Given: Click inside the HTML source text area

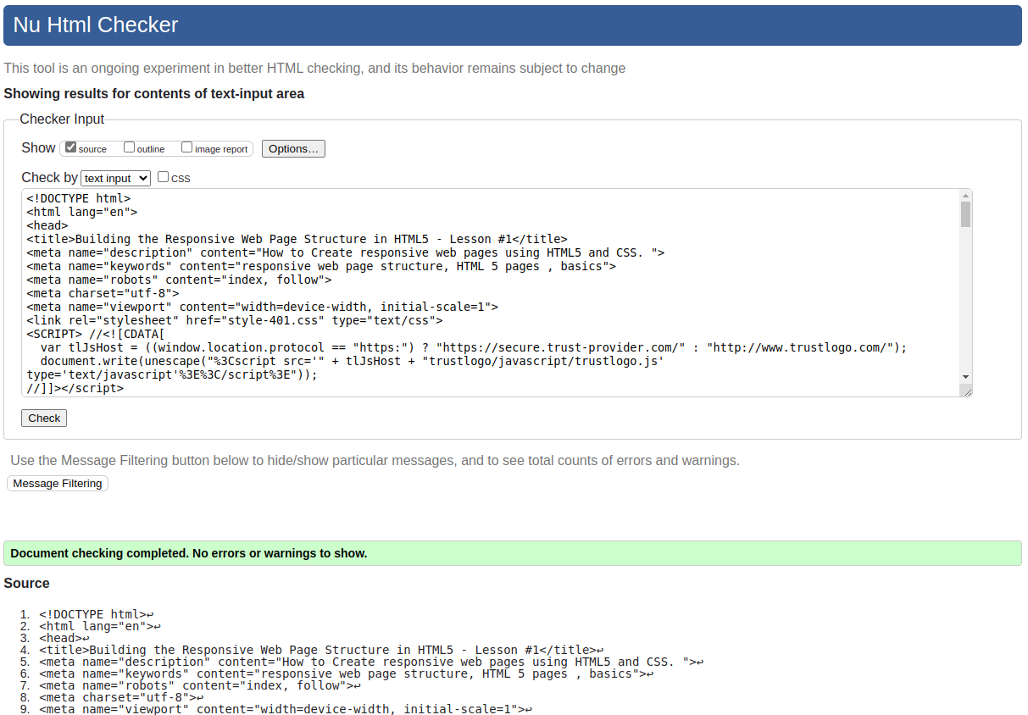Looking at the screenshot, I should 497,293.
